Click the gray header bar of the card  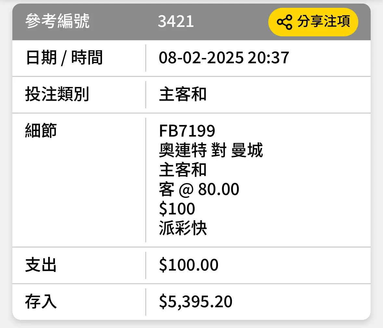point(192,22)
